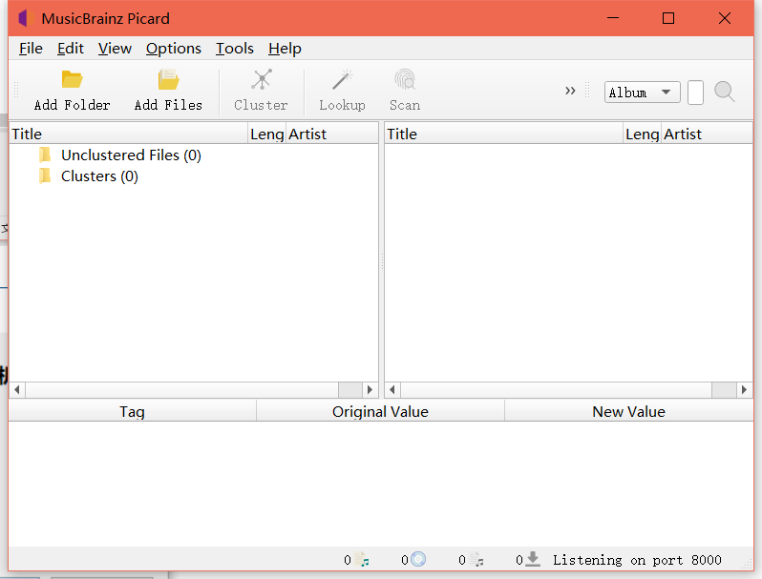Open the Help menu
762x579 pixels.
[285, 49]
